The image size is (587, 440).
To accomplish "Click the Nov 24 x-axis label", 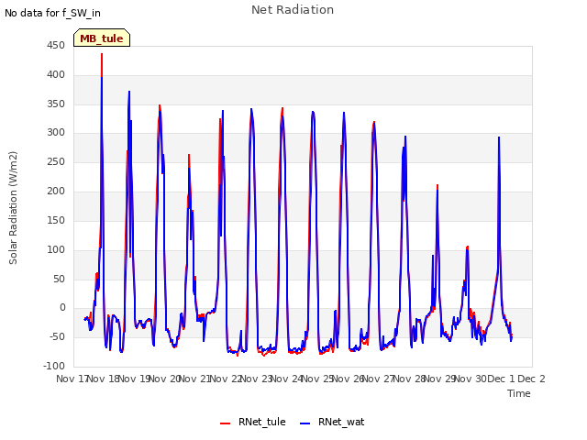I will click(x=286, y=379).
